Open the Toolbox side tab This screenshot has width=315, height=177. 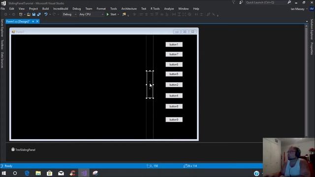click(2, 45)
